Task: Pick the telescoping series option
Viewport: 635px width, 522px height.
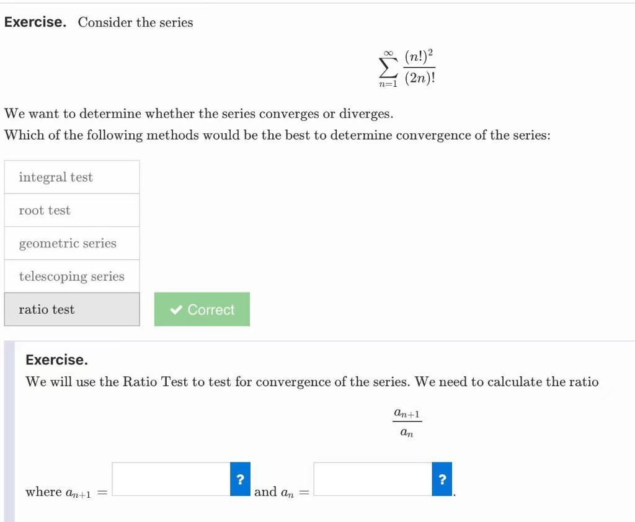Action: 72,276
